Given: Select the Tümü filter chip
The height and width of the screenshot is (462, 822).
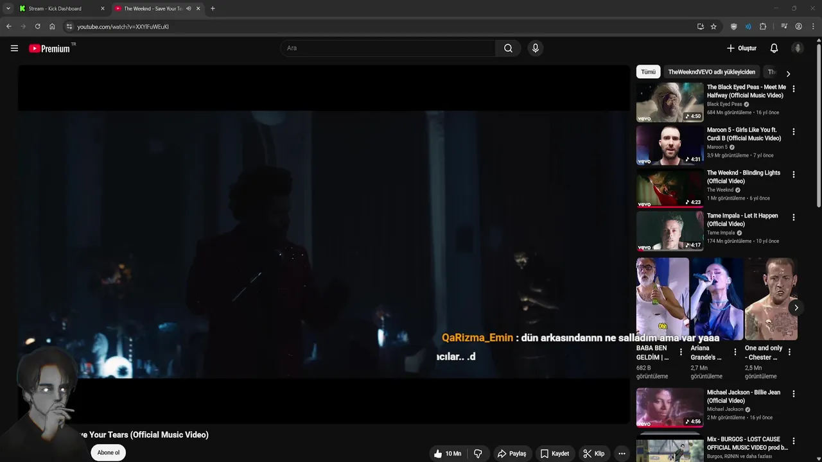Looking at the screenshot, I should tap(648, 72).
